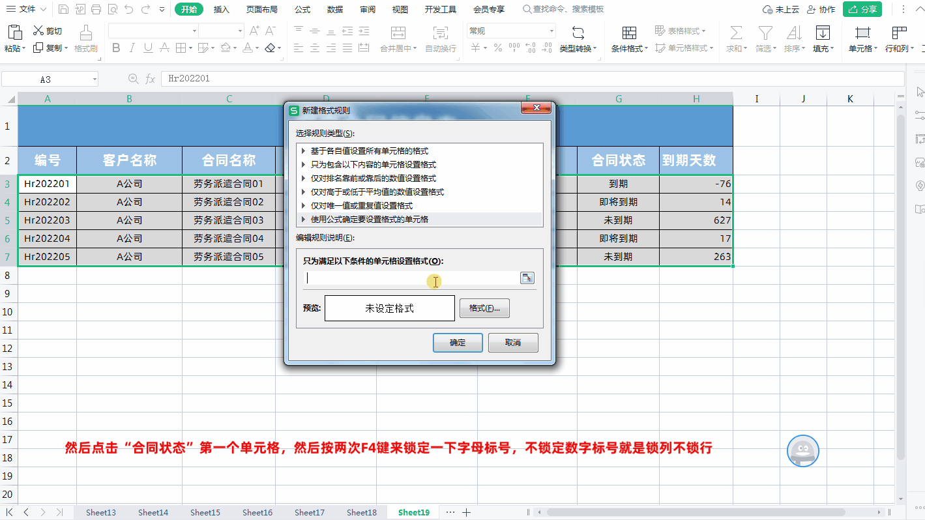Click the Redo arrow
The height and width of the screenshot is (520, 925).
pyautogui.click(x=145, y=9)
